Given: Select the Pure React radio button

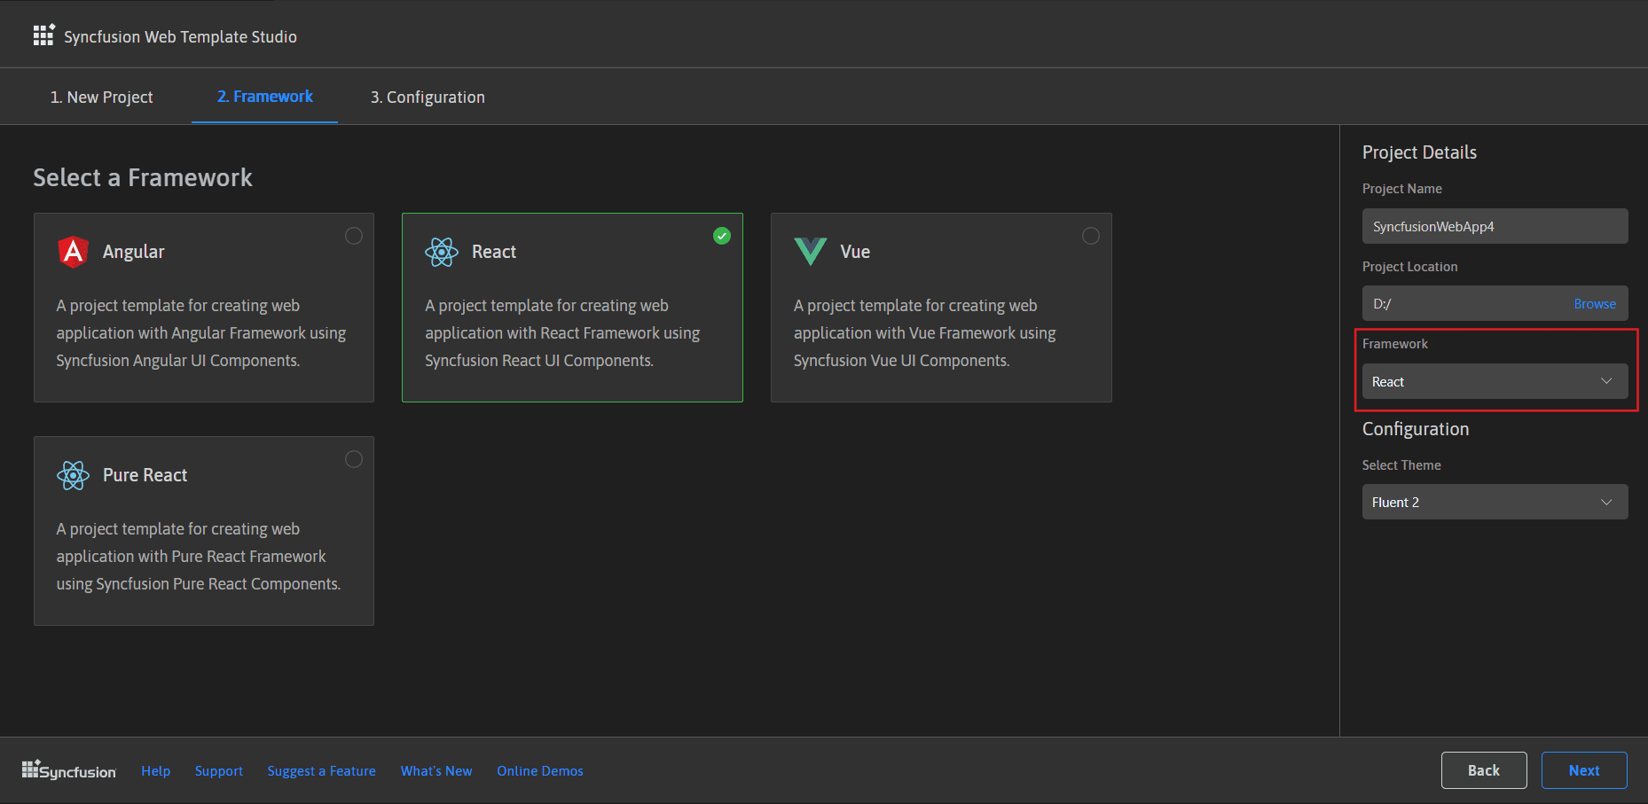Looking at the screenshot, I should pyautogui.click(x=354, y=459).
